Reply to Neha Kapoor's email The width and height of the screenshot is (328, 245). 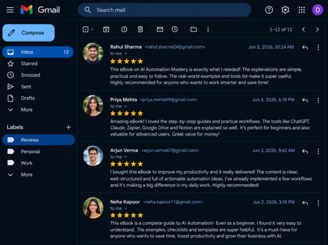coord(305,203)
